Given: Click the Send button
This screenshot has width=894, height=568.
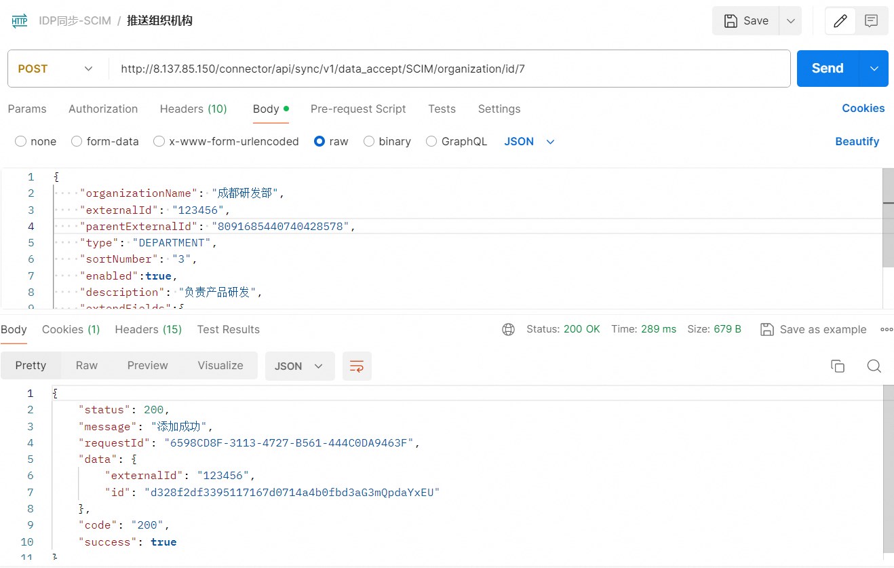Looking at the screenshot, I should pyautogui.click(x=828, y=69).
